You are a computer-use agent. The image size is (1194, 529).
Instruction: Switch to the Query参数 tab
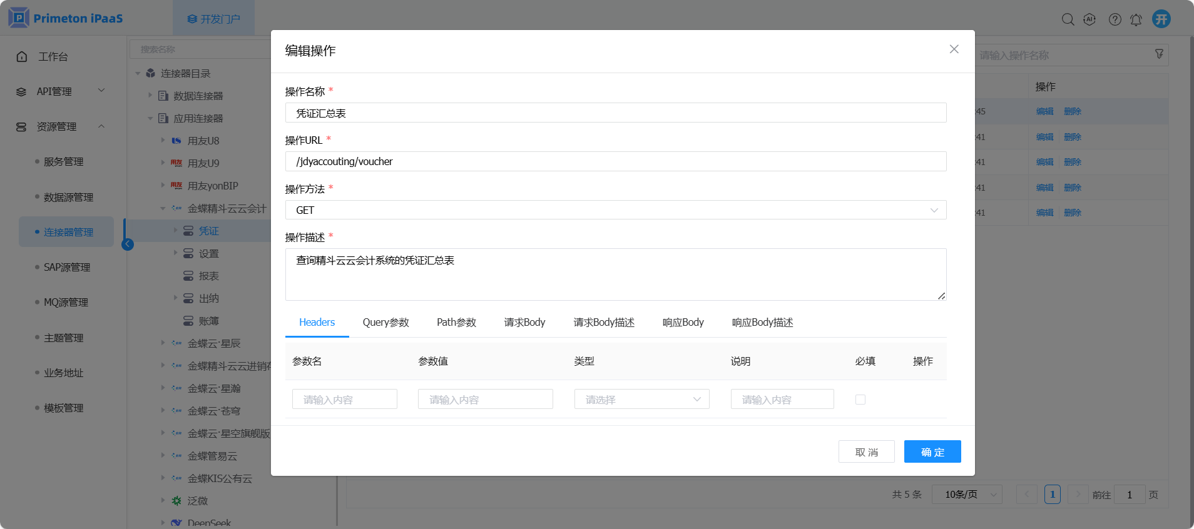coord(385,323)
